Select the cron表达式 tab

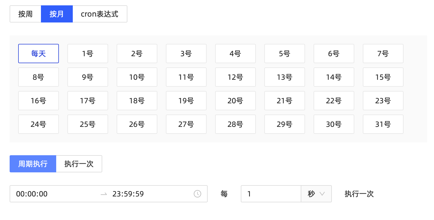click(x=100, y=14)
